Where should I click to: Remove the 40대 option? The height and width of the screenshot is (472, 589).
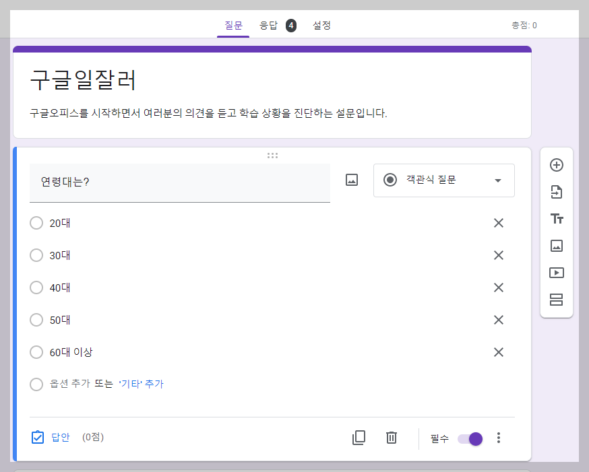tap(499, 288)
